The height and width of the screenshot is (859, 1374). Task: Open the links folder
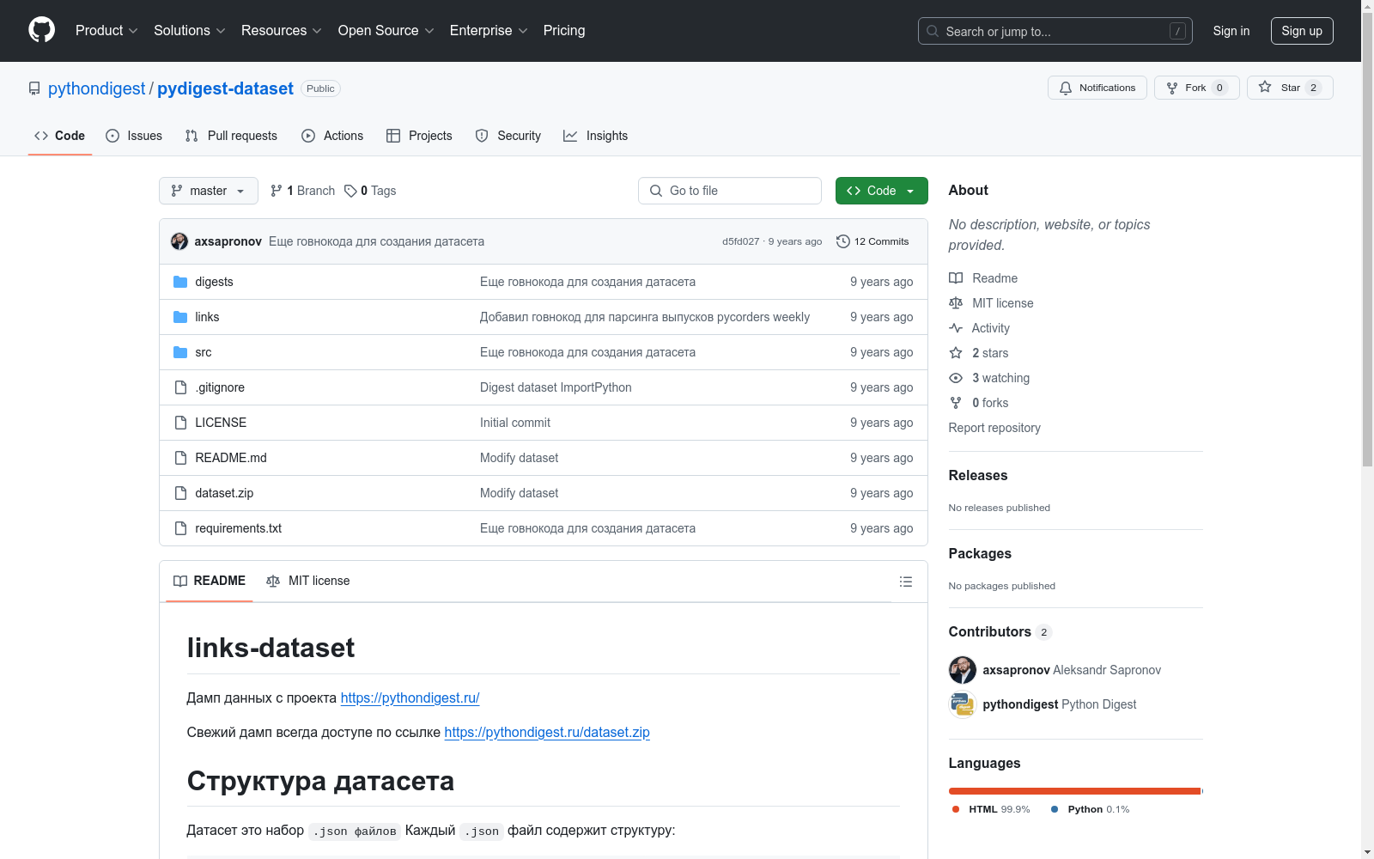pos(207,317)
